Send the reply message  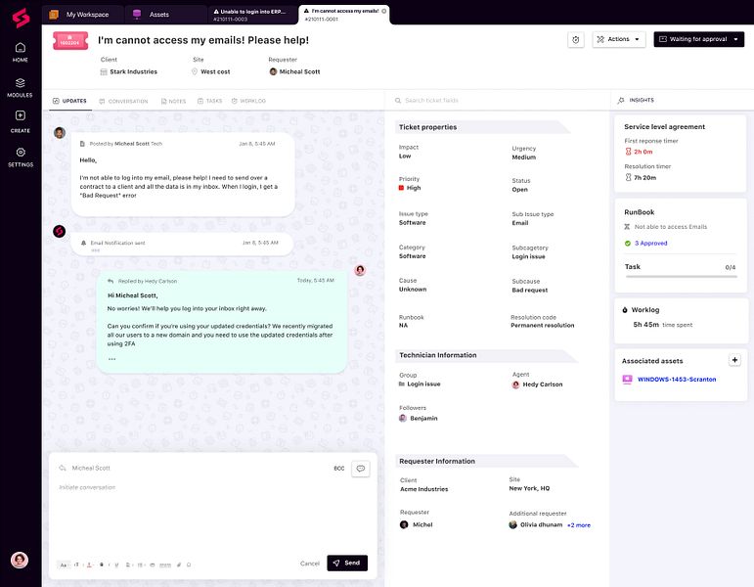347,563
